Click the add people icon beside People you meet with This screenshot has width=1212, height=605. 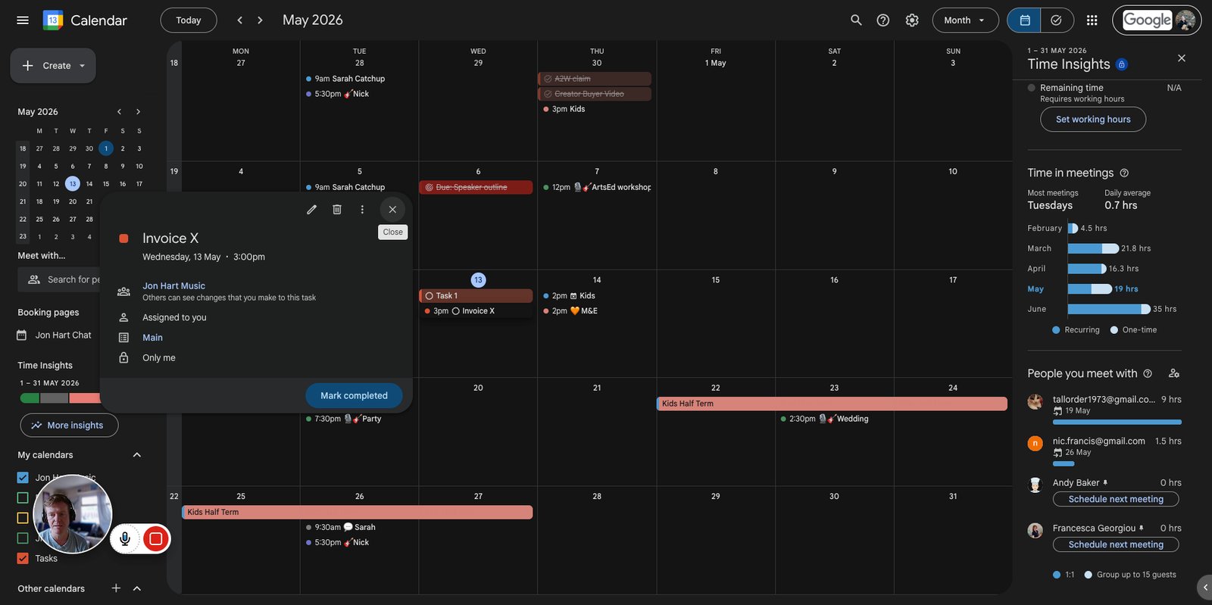click(x=1174, y=373)
